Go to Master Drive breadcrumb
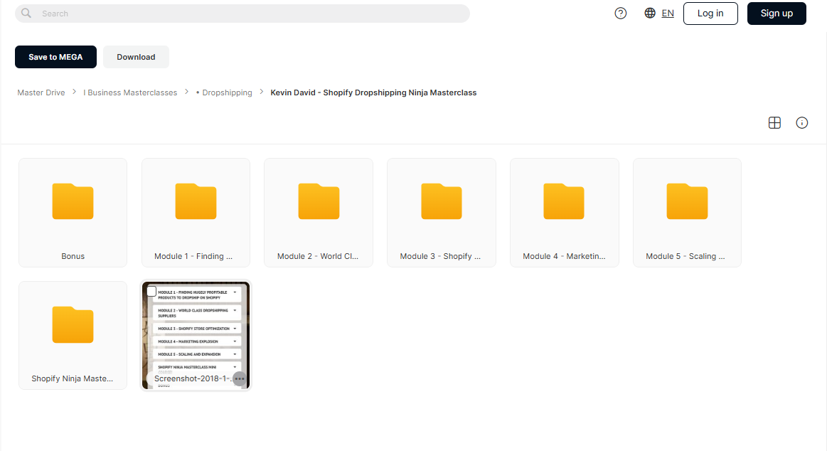Viewport: 827px width, 451px height. click(41, 92)
